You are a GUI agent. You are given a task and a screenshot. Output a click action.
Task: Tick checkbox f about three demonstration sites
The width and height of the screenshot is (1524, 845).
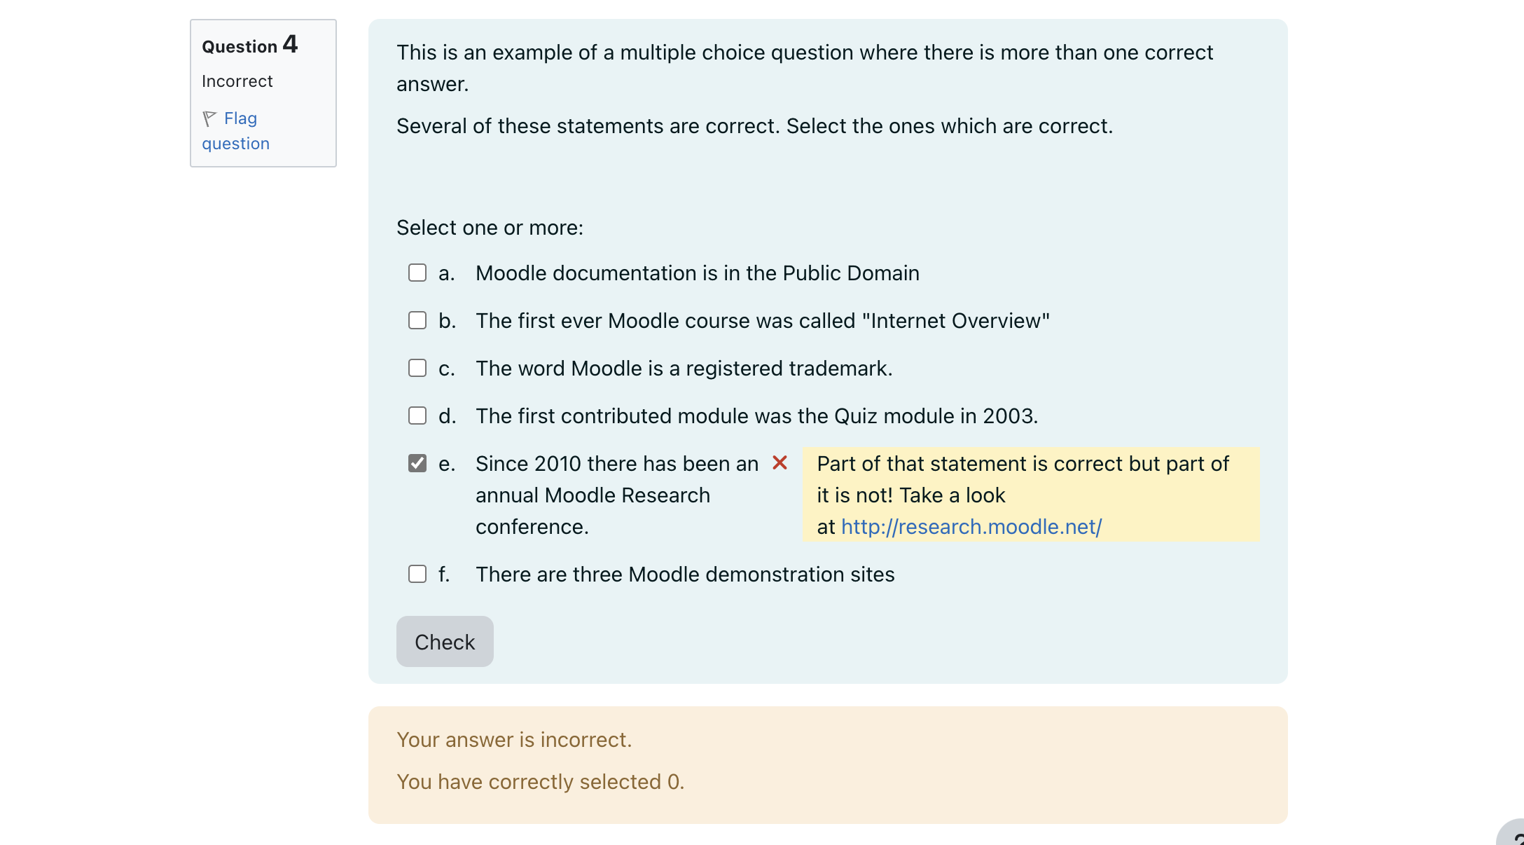coord(417,574)
